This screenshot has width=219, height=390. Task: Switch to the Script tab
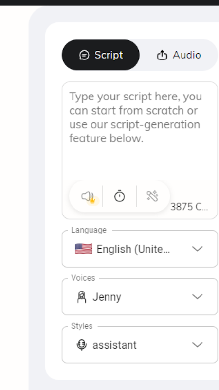pyautogui.click(x=101, y=55)
